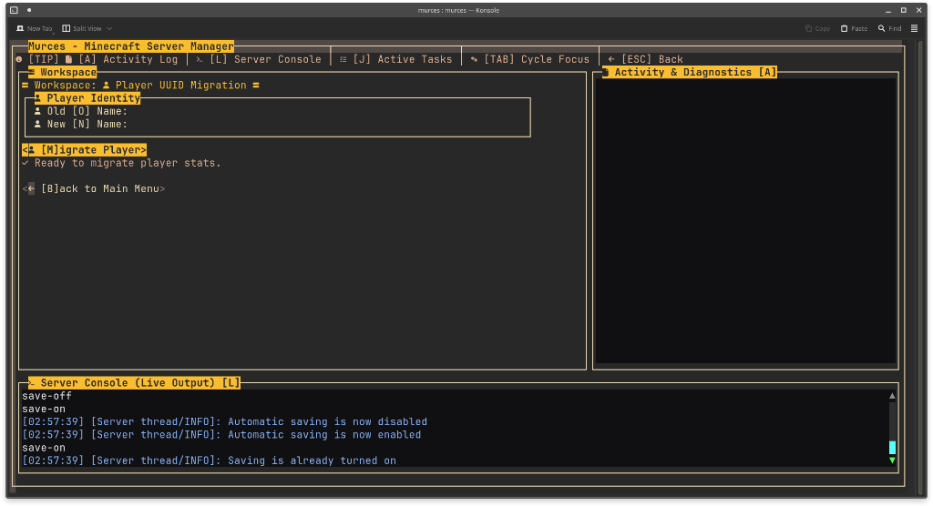The width and height of the screenshot is (933, 506).
Task: Open the Konsole hamburger menu
Action: pyautogui.click(x=915, y=28)
